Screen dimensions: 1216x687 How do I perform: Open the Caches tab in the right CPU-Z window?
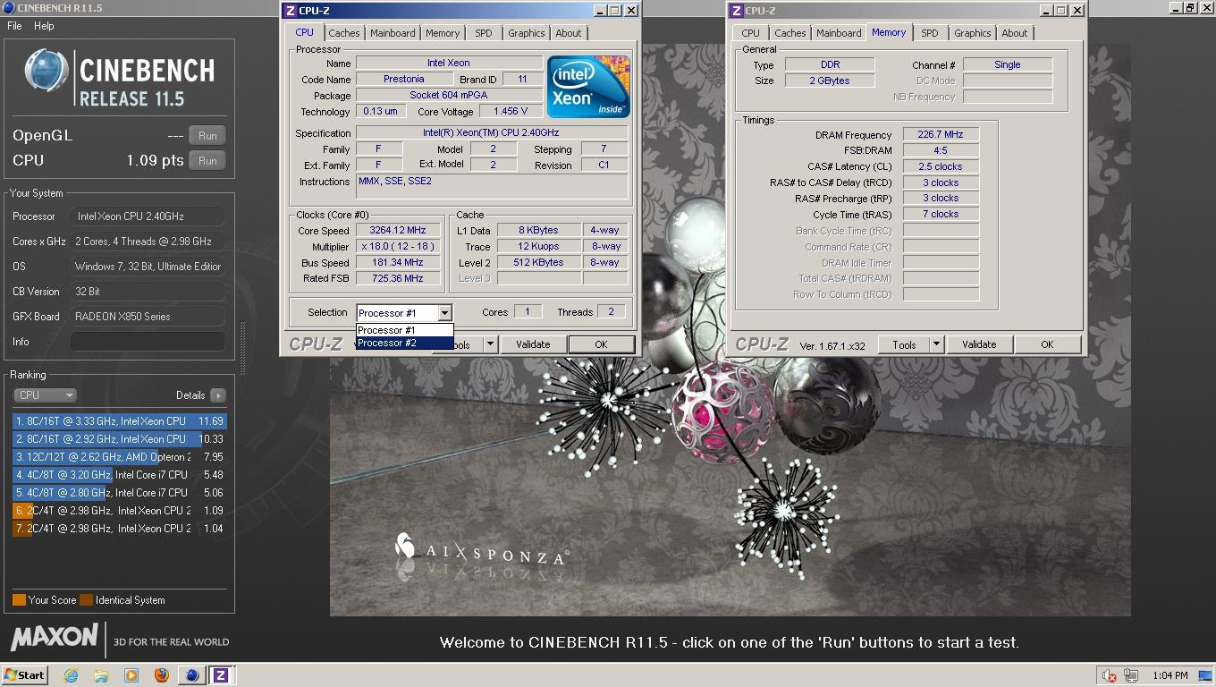point(790,33)
